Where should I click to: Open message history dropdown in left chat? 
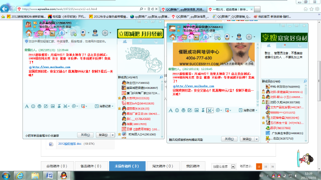104,106
